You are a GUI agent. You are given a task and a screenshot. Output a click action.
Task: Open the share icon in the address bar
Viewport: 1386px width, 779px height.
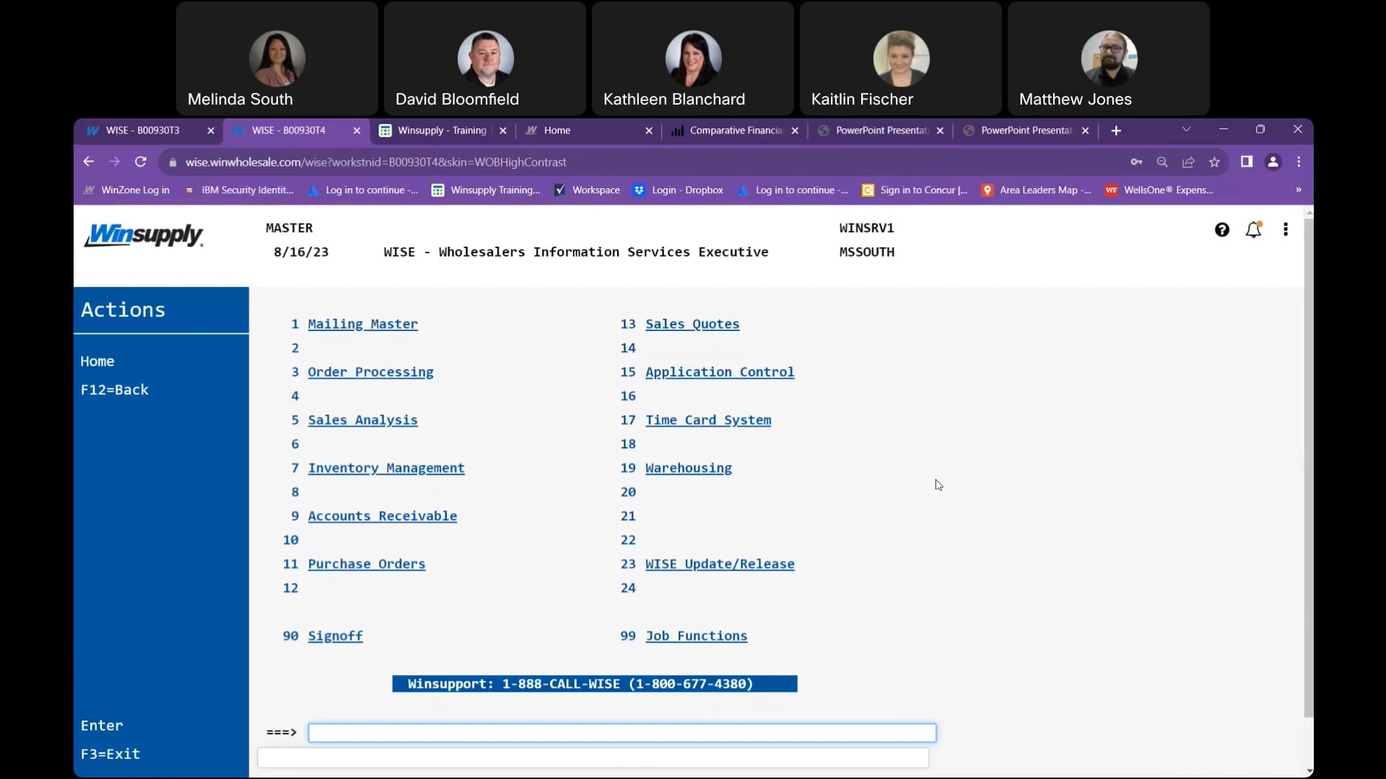point(1188,162)
